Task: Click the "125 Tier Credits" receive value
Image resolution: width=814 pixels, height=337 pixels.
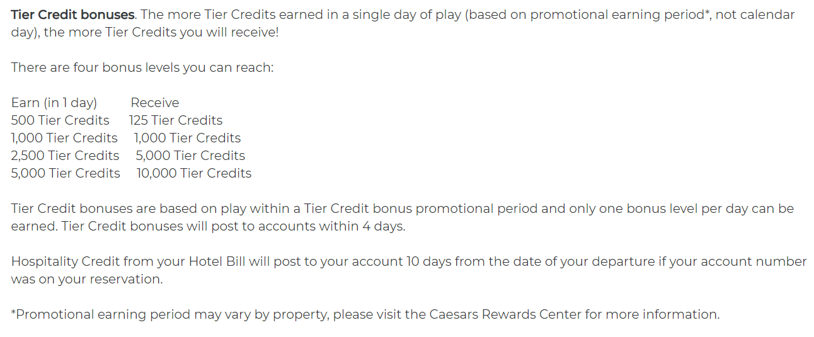Action: [176, 120]
